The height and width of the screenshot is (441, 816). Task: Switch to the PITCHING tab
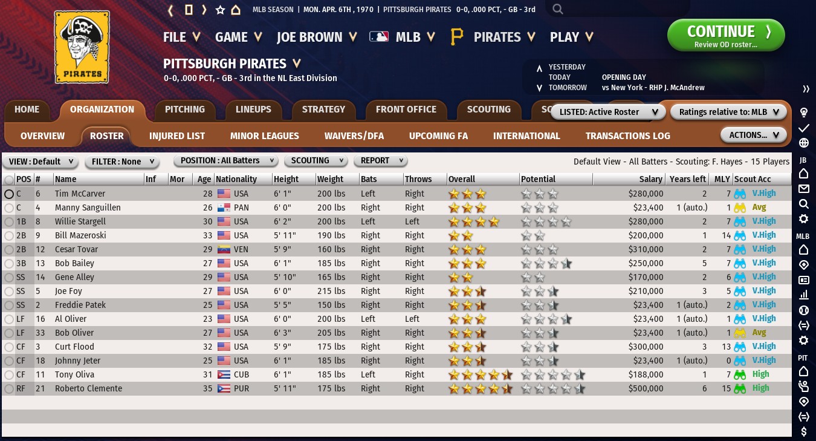click(184, 109)
